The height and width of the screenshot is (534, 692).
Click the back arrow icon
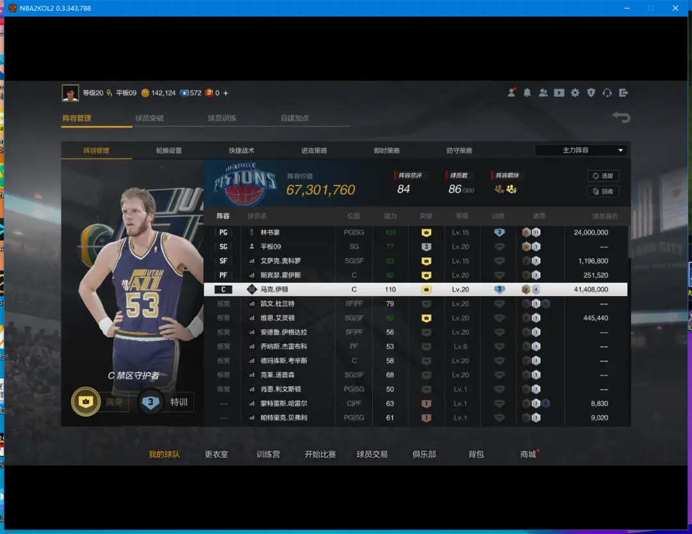pyautogui.click(x=621, y=117)
